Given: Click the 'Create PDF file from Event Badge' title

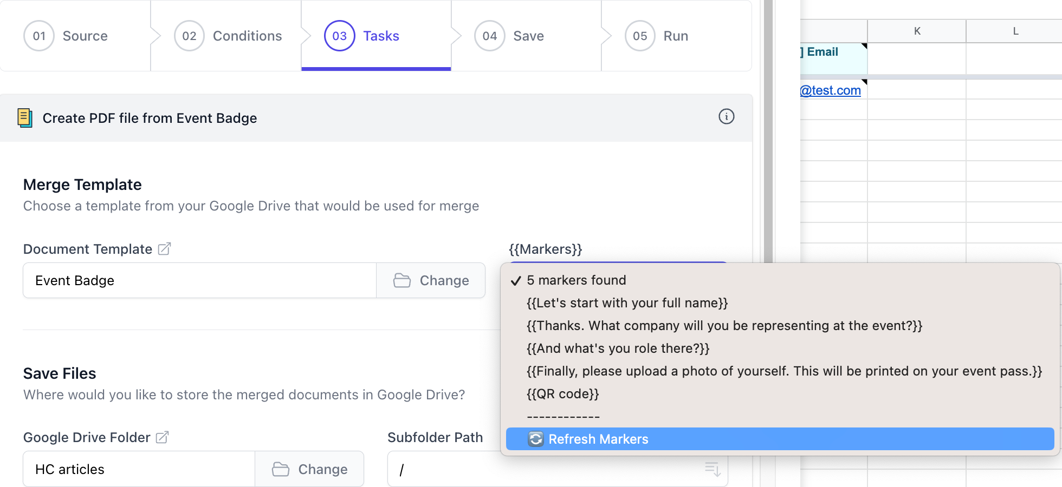Looking at the screenshot, I should pyautogui.click(x=150, y=118).
